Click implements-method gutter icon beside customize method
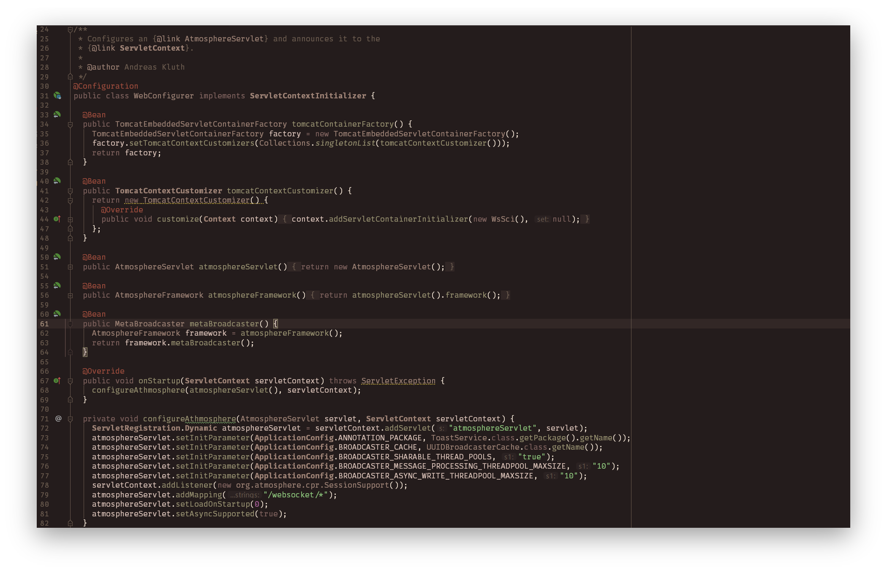 coord(57,219)
